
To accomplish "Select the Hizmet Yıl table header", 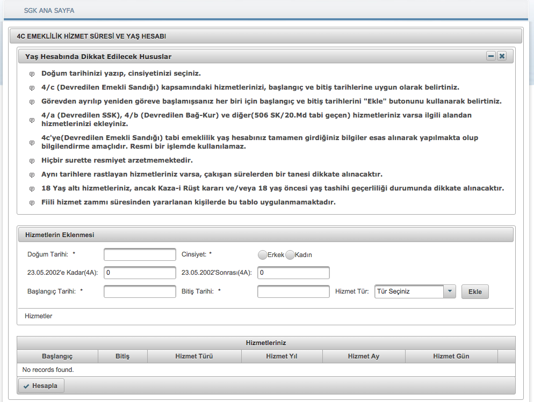I will click(282, 356).
